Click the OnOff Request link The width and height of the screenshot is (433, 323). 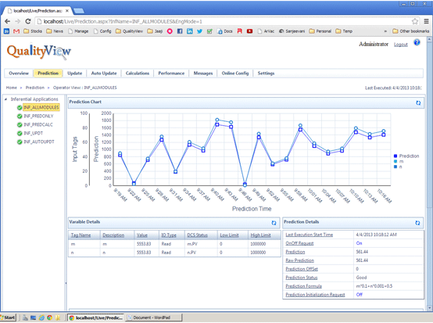pyautogui.click(x=299, y=243)
